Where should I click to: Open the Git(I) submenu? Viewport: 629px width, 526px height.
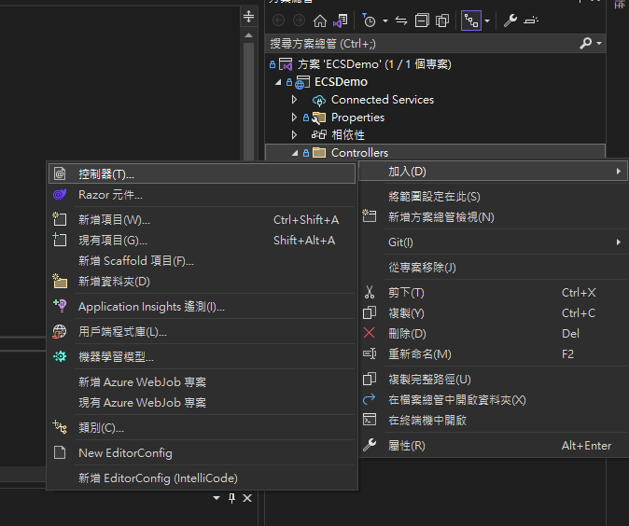coord(493,242)
